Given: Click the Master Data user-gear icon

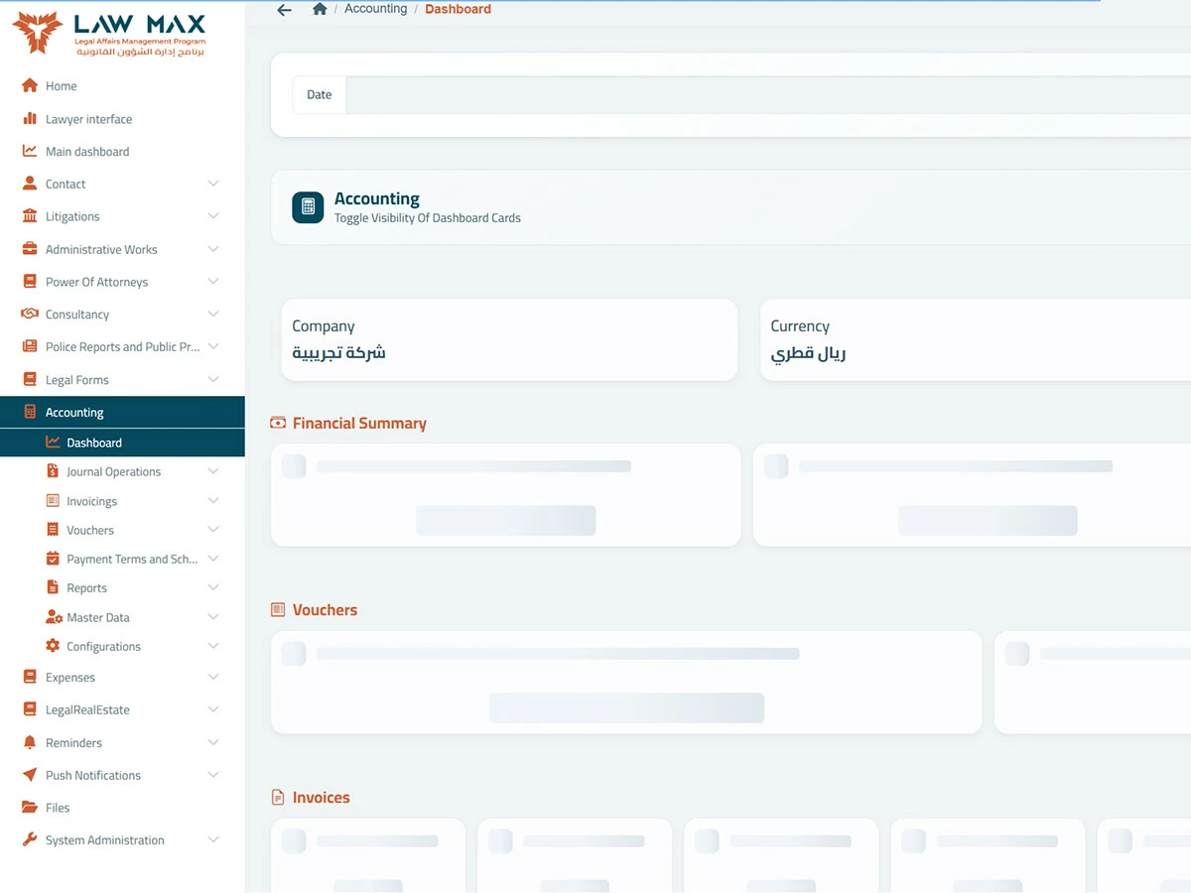Looking at the screenshot, I should [54, 617].
